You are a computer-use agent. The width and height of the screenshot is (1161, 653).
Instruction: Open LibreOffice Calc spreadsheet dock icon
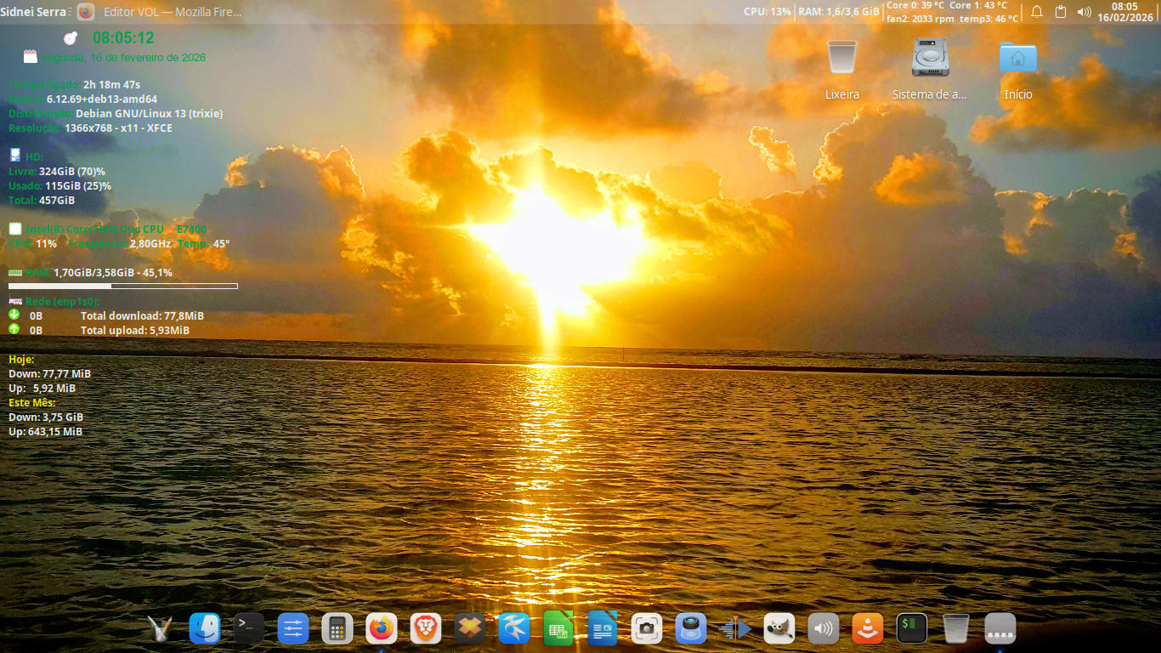click(x=558, y=629)
